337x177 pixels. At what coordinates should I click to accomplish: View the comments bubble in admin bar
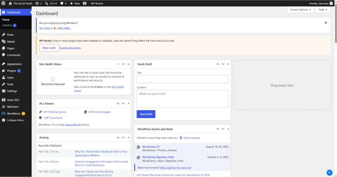[64, 3]
